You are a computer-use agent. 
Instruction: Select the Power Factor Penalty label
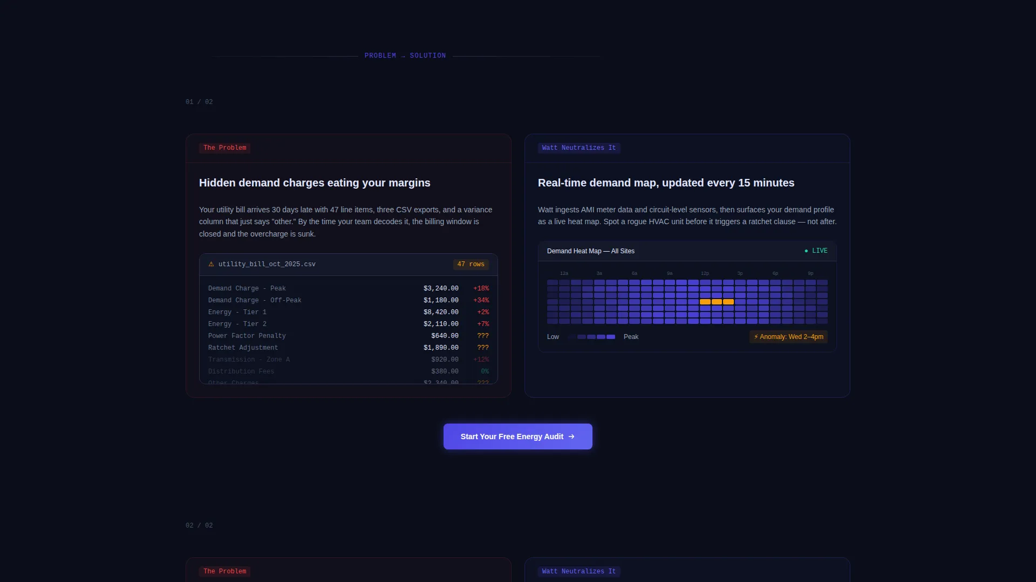(247, 336)
